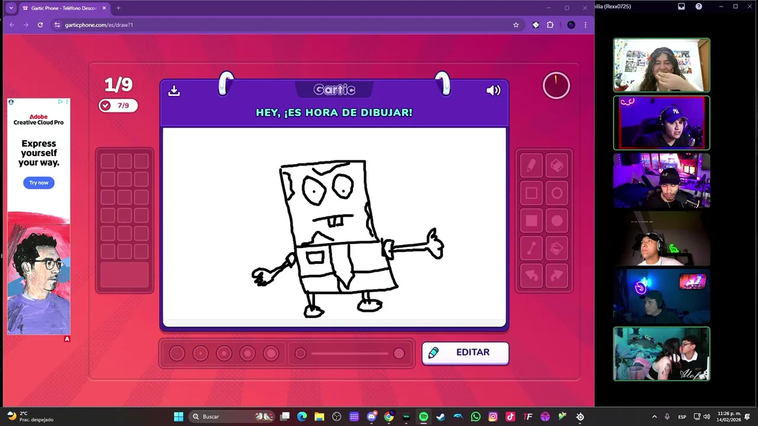758x426 pixels.
Task: Select the NY cap participant webcam
Action: [661, 123]
